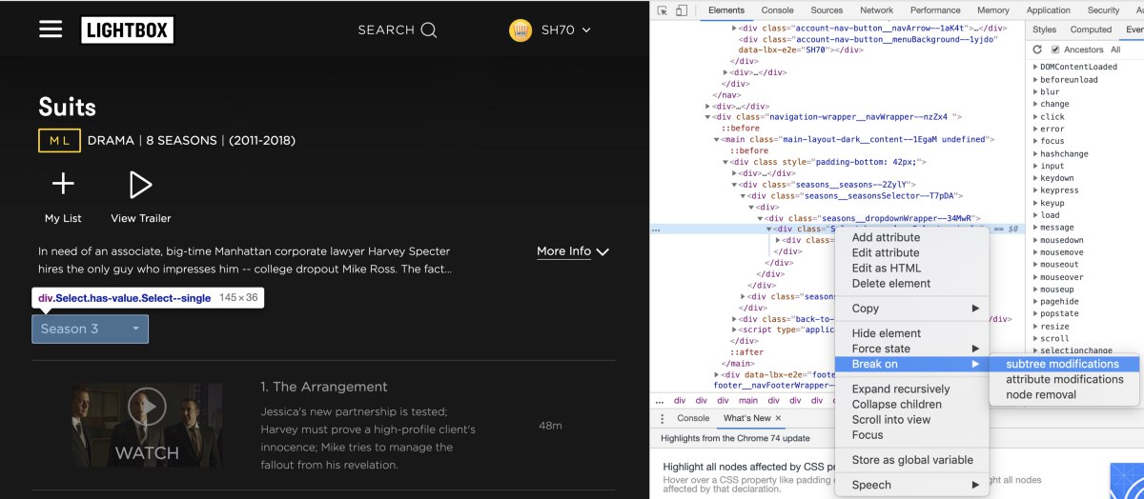This screenshot has width=1144, height=499.
Task: Open the Force state submenu
Action: 911,349
